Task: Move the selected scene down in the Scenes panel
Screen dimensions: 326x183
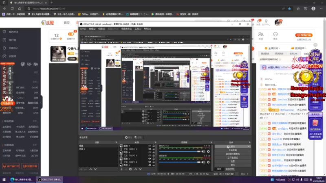Action: click(x=95, y=169)
